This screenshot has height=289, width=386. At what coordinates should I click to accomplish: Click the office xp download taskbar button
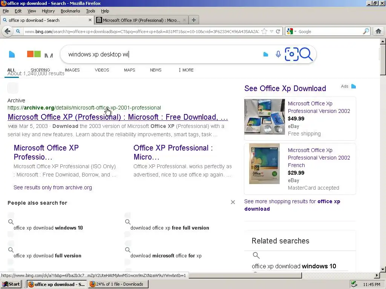(x=57, y=284)
